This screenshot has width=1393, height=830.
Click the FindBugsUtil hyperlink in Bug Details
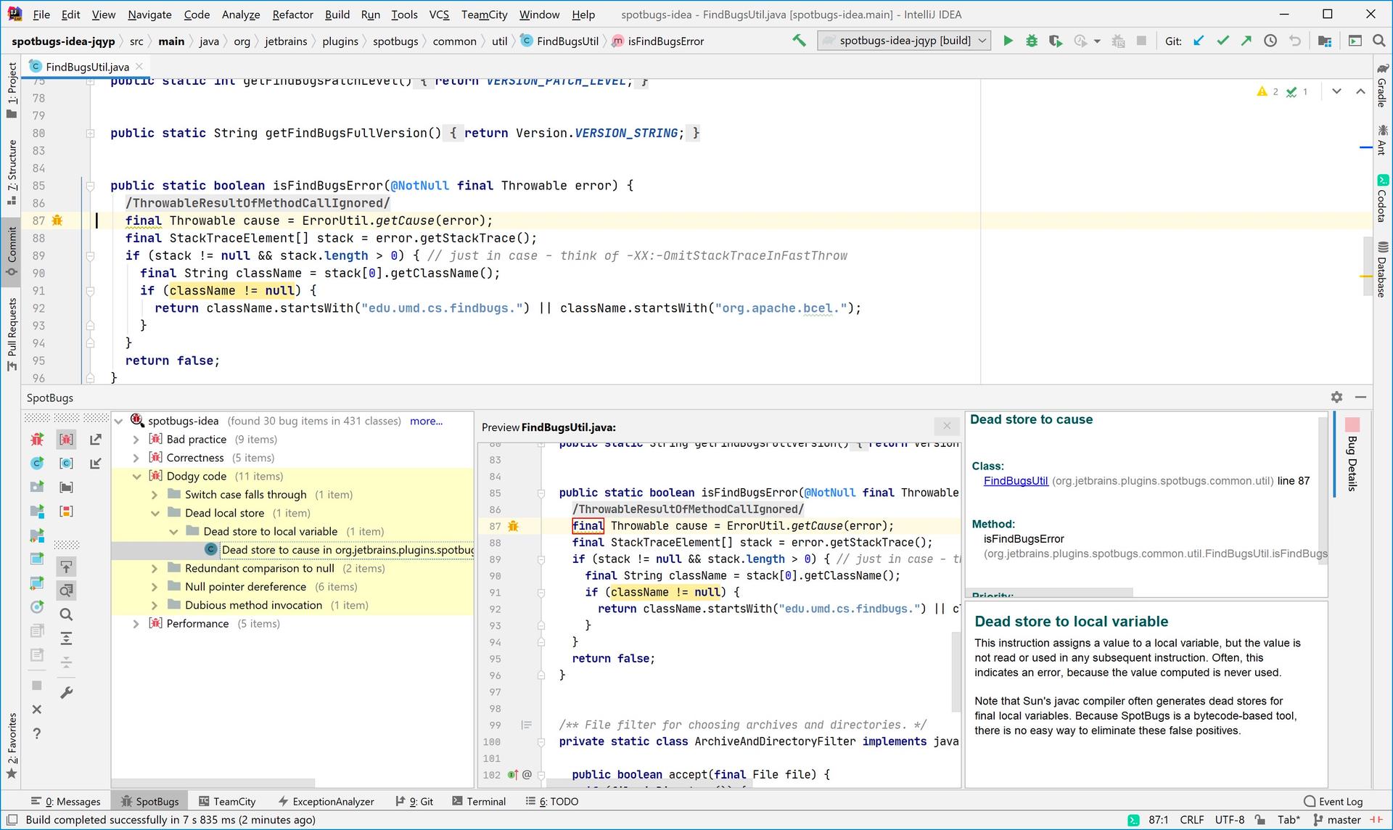coord(1016,480)
